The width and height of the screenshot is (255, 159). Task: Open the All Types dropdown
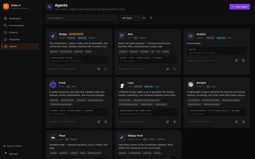coord(132,18)
